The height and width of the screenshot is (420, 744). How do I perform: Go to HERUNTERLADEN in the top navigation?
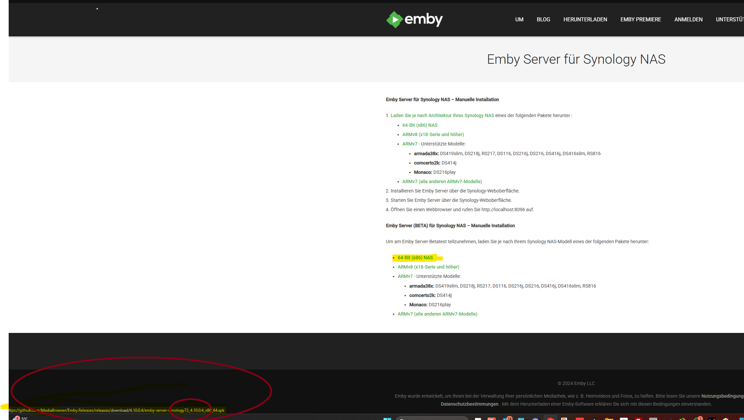pyautogui.click(x=585, y=19)
